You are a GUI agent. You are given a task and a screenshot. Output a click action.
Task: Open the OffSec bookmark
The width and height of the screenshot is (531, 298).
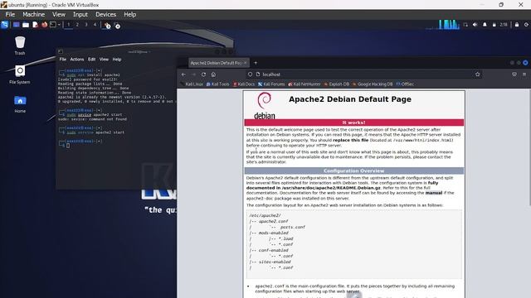pyautogui.click(x=405, y=84)
